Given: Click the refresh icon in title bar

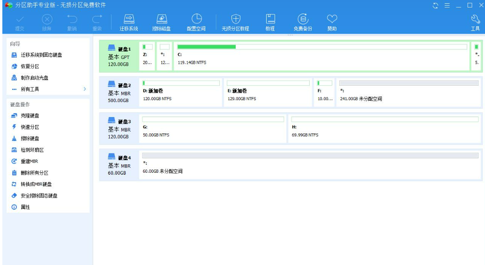Looking at the screenshot, I should 436,5.
